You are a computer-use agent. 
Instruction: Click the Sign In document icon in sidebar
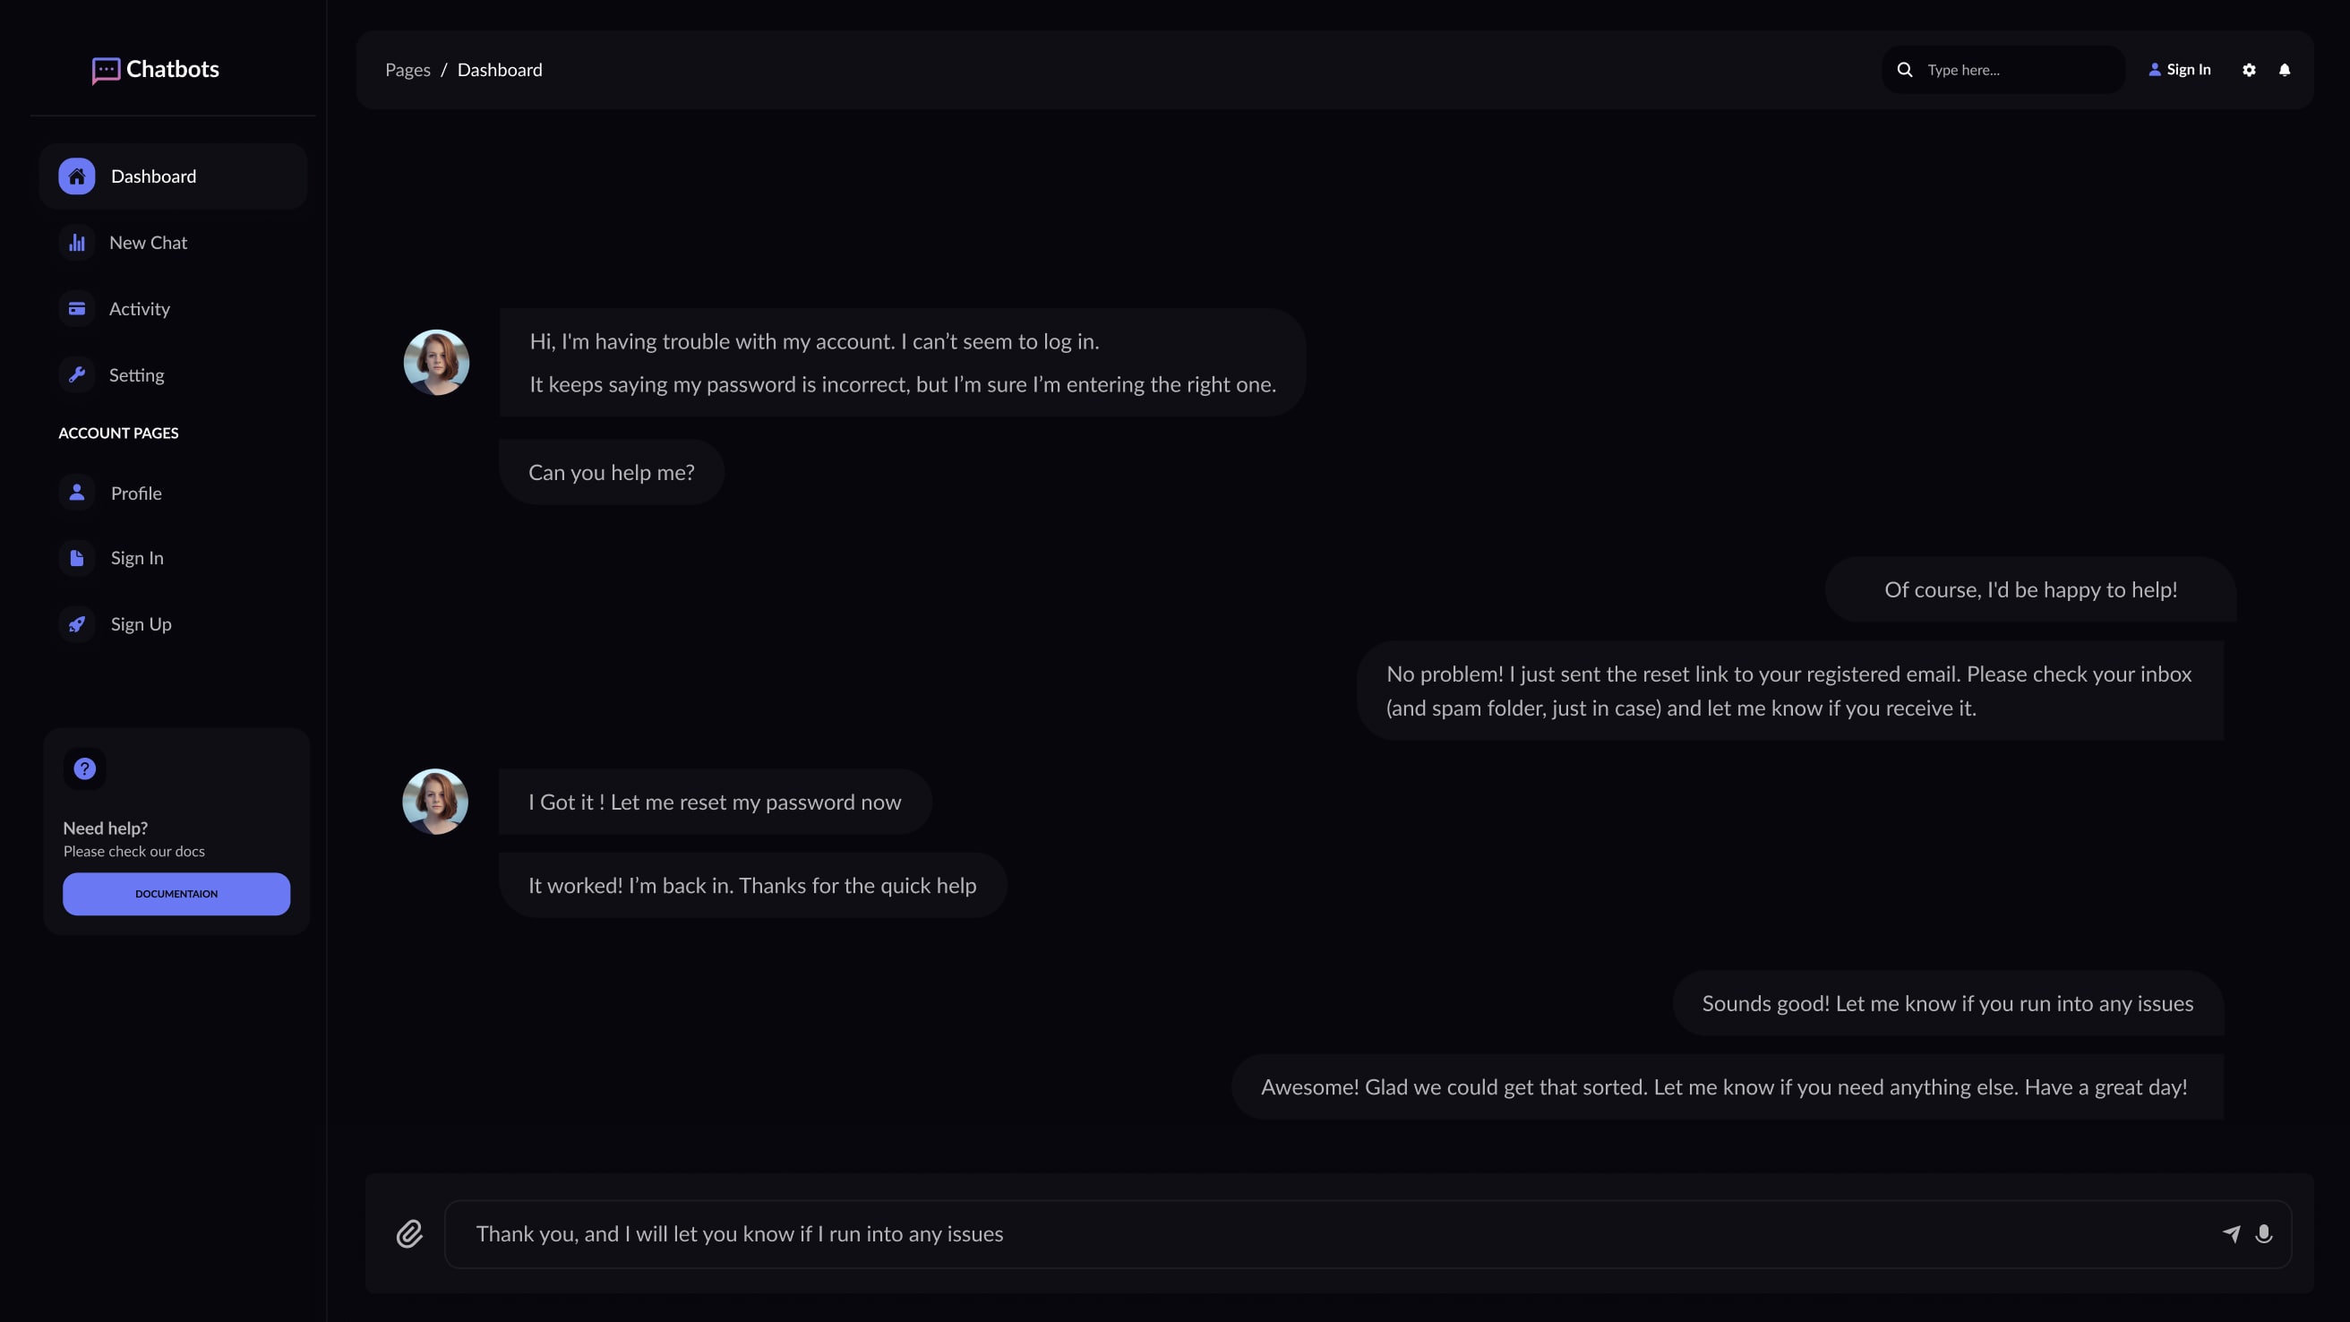77,557
